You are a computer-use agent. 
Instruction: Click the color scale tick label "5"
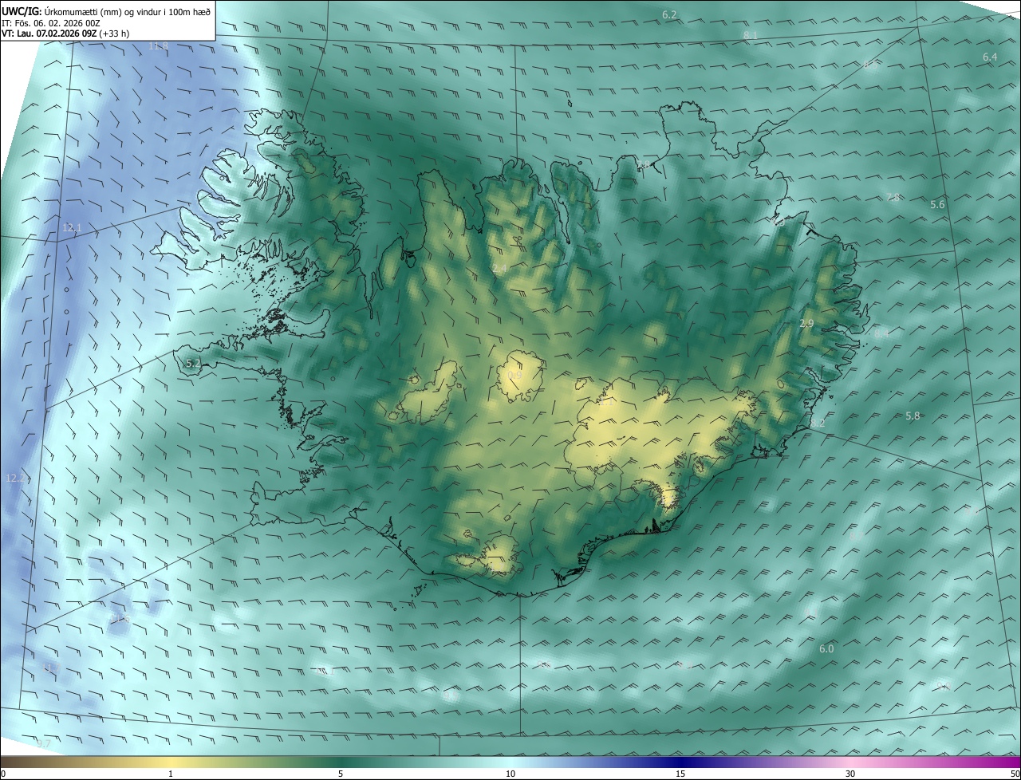pos(341,774)
